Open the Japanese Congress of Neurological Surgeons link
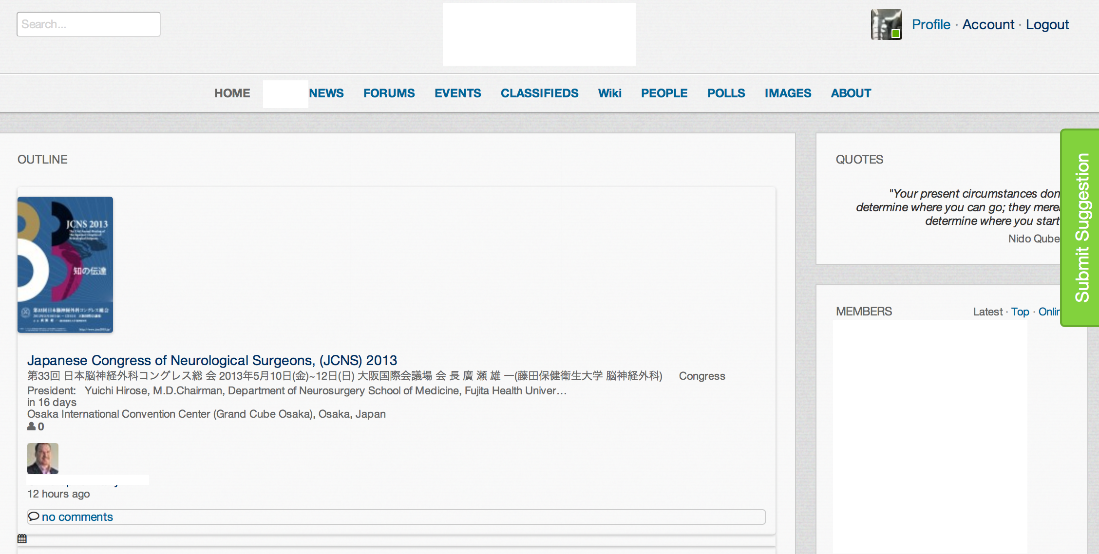This screenshot has width=1099, height=554. click(x=212, y=360)
